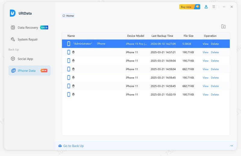Delete the 14:57:21 backup
Viewport: 241px width, 156px height.
215,52
